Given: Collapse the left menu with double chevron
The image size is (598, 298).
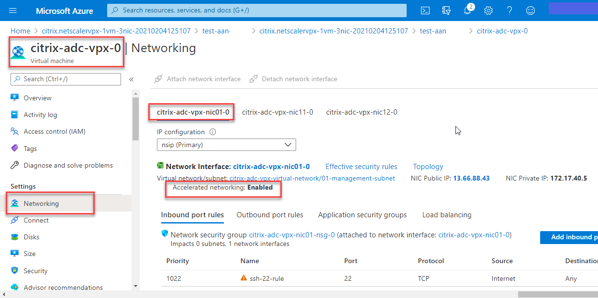Looking at the screenshot, I should [131, 79].
